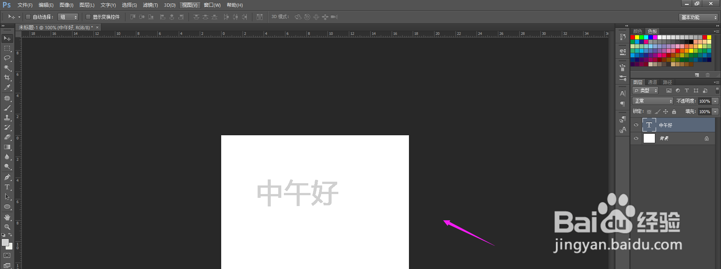The width and height of the screenshot is (721, 269).
Task: Pick the red swatch
Action: tap(633, 37)
